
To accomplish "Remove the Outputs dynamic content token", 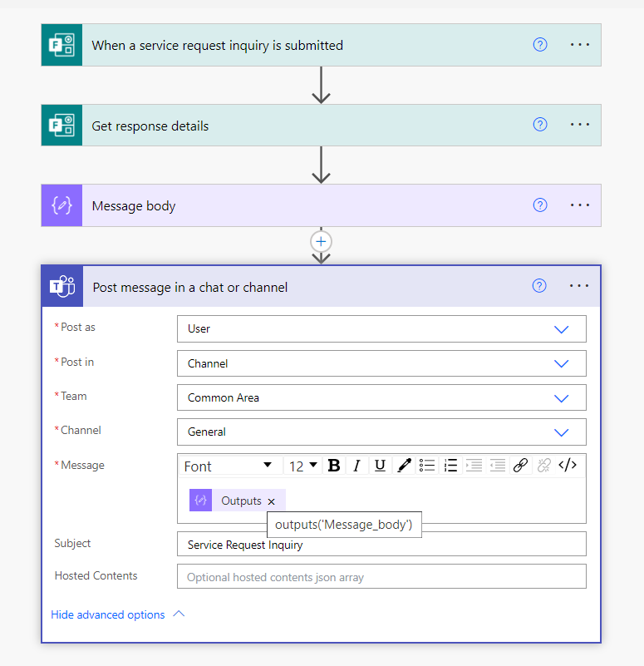I will [271, 501].
